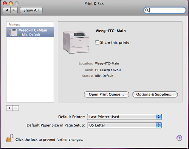Remove the printer with the minus button
Image resolution: width=189 pixels, height=149 pixels.
(x=15, y=108)
